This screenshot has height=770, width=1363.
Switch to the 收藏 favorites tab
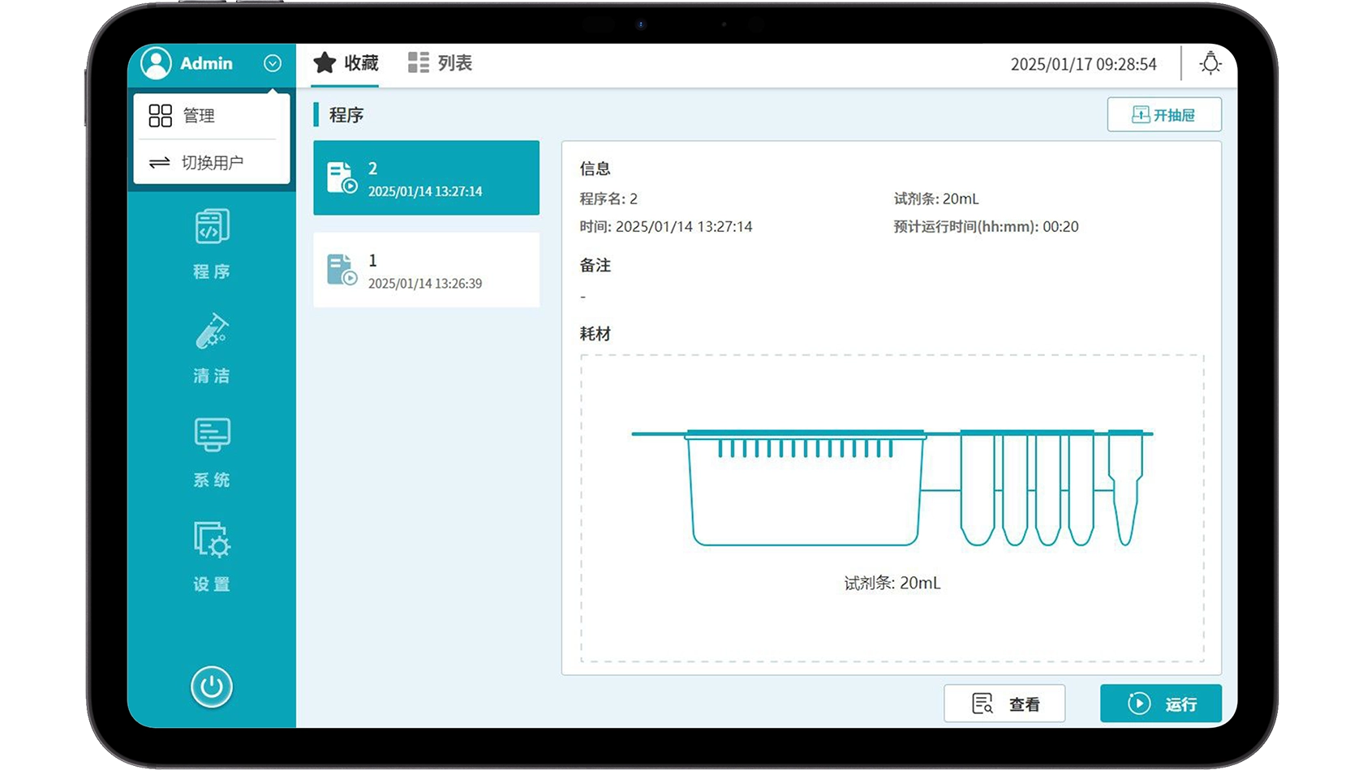click(346, 63)
